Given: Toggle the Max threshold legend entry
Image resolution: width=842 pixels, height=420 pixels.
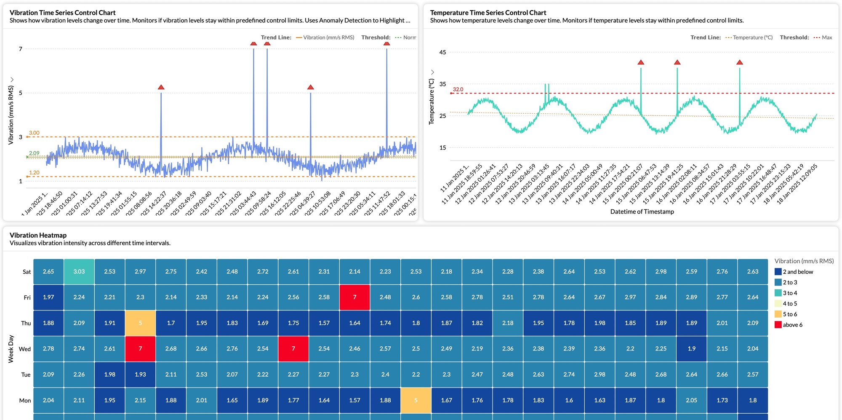Looking at the screenshot, I should point(823,37).
